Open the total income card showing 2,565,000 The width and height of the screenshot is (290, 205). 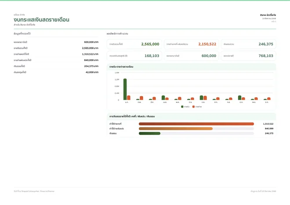[134, 44]
